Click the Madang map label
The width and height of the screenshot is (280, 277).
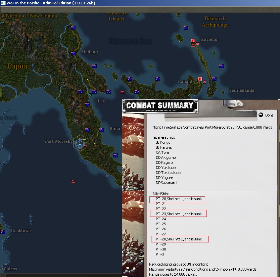[x=89, y=52]
